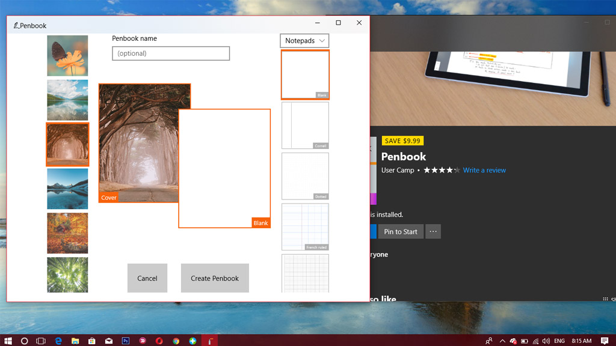Screen dimensions: 616x346
Task: Select the blue snowy mountain cover thumbnail
Action: pos(67,189)
